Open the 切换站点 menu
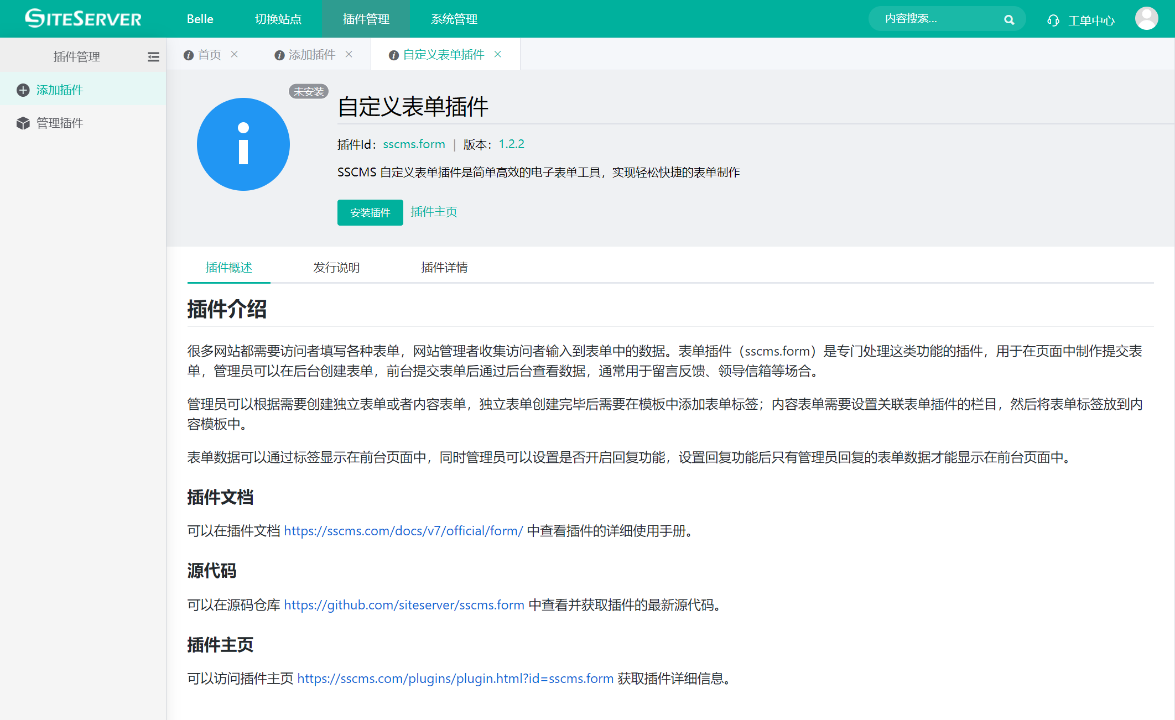Viewport: 1175px width, 720px height. pyautogui.click(x=278, y=19)
